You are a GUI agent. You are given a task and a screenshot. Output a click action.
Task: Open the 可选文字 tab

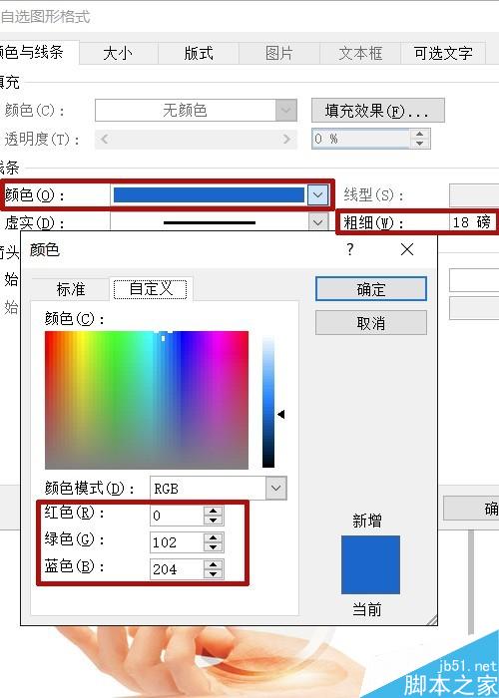(443, 54)
